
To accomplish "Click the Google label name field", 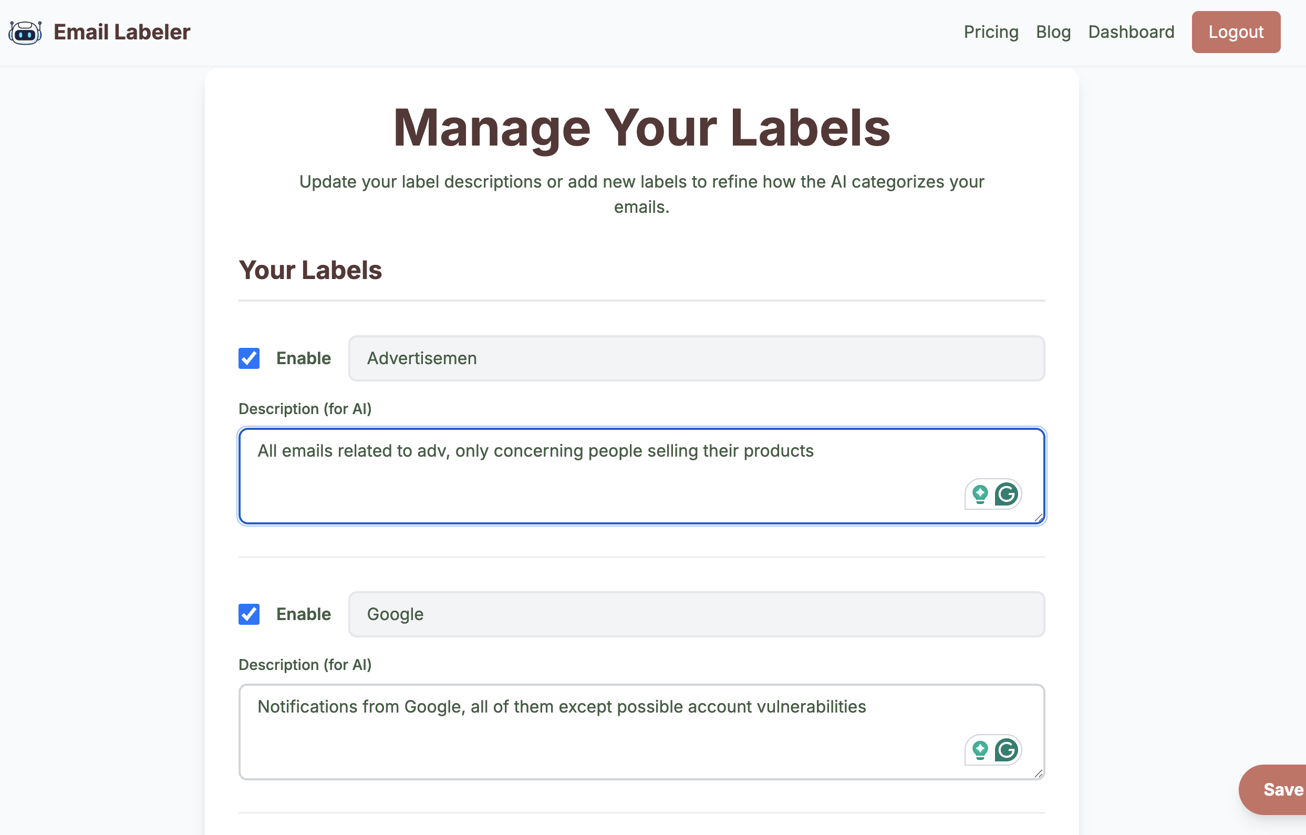I will click(696, 614).
